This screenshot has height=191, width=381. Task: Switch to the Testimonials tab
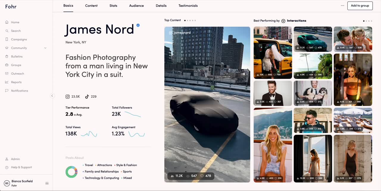188,6
